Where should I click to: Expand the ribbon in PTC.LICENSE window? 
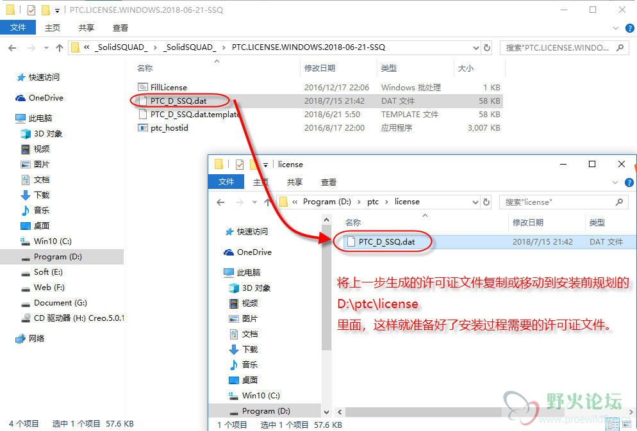coord(616,28)
